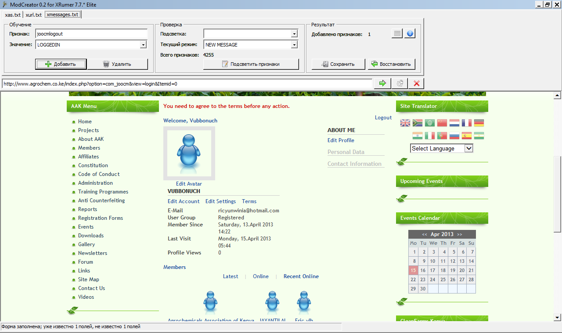562x333 pixels.
Task: Select the Chinese flag translator icon
Action: click(442, 123)
